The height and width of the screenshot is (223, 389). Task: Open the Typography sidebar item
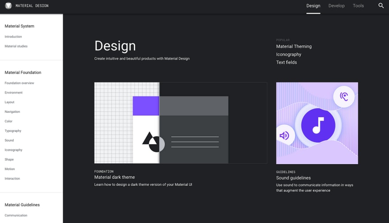[13, 131]
